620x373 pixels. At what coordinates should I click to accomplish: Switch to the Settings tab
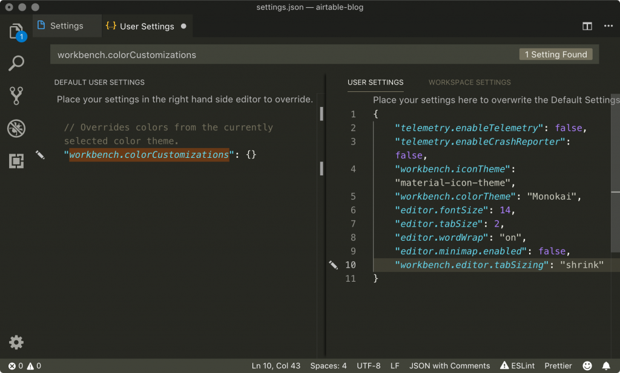pyautogui.click(x=66, y=25)
